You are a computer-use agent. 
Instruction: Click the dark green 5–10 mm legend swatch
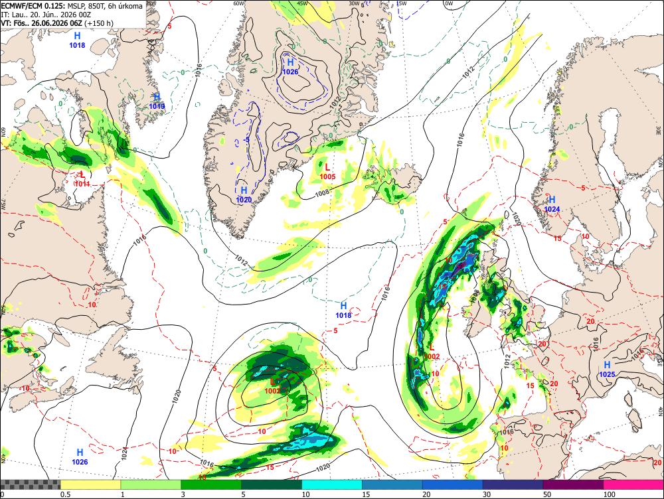click(272, 484)
